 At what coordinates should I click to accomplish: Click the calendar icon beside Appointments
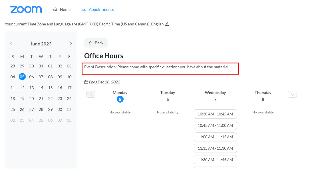coord(84,9)
